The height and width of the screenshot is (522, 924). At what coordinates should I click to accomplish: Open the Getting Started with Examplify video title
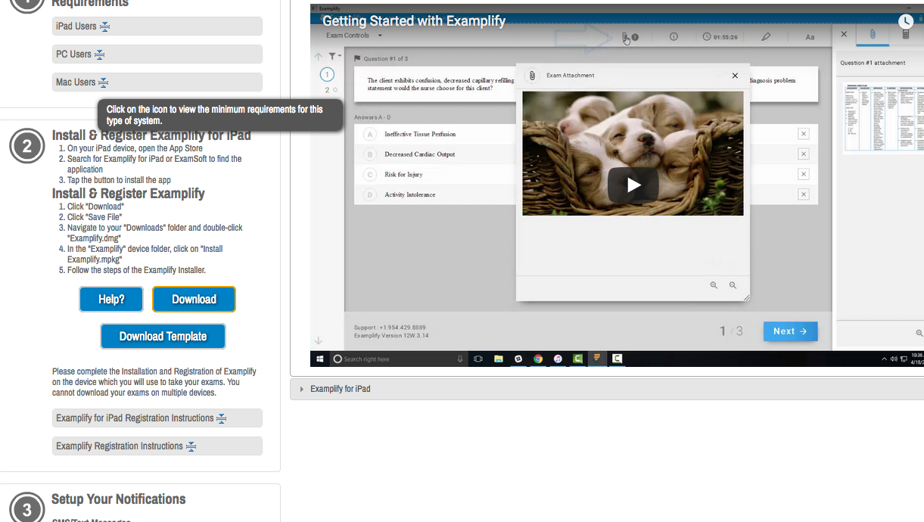pyautogui.click(x=414, y=21)
